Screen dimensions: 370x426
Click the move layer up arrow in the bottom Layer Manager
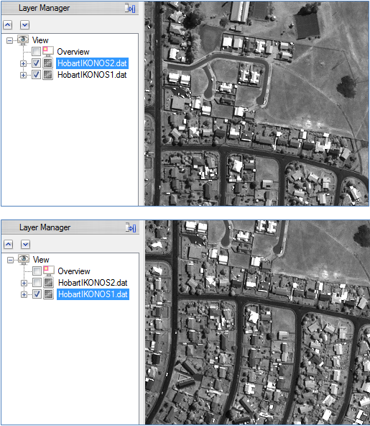tap(9, 244)
